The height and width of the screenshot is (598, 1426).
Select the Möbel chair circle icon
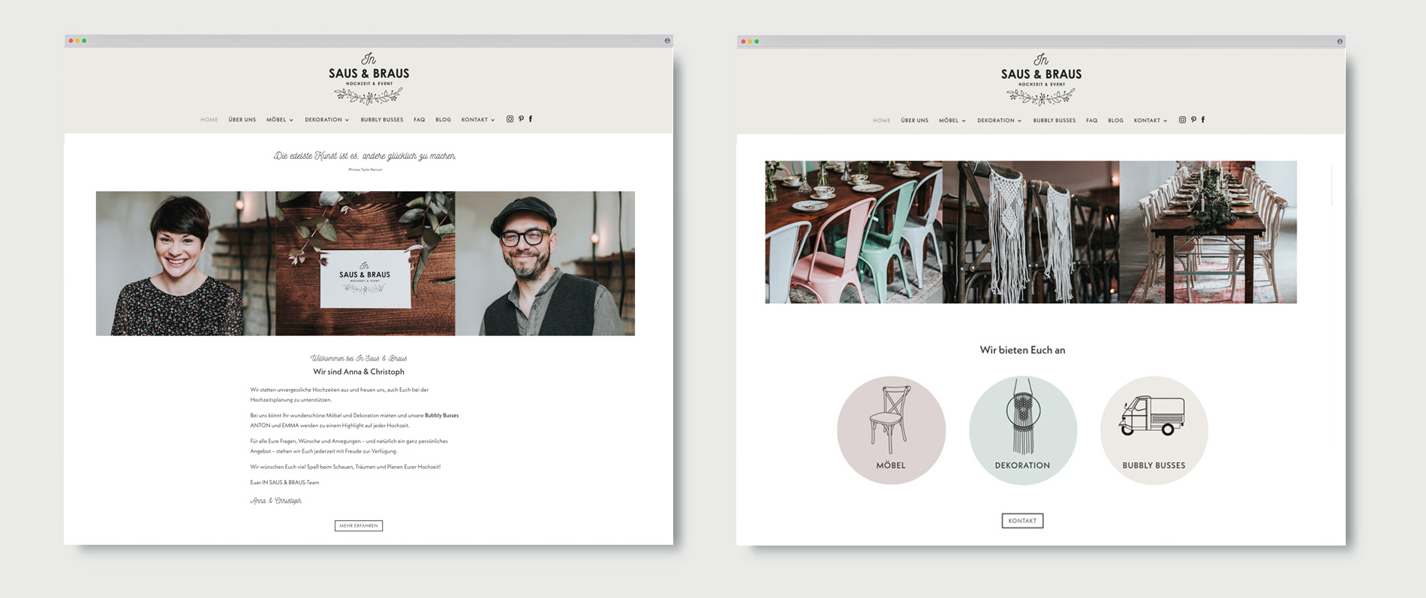[x=891, y=430]
